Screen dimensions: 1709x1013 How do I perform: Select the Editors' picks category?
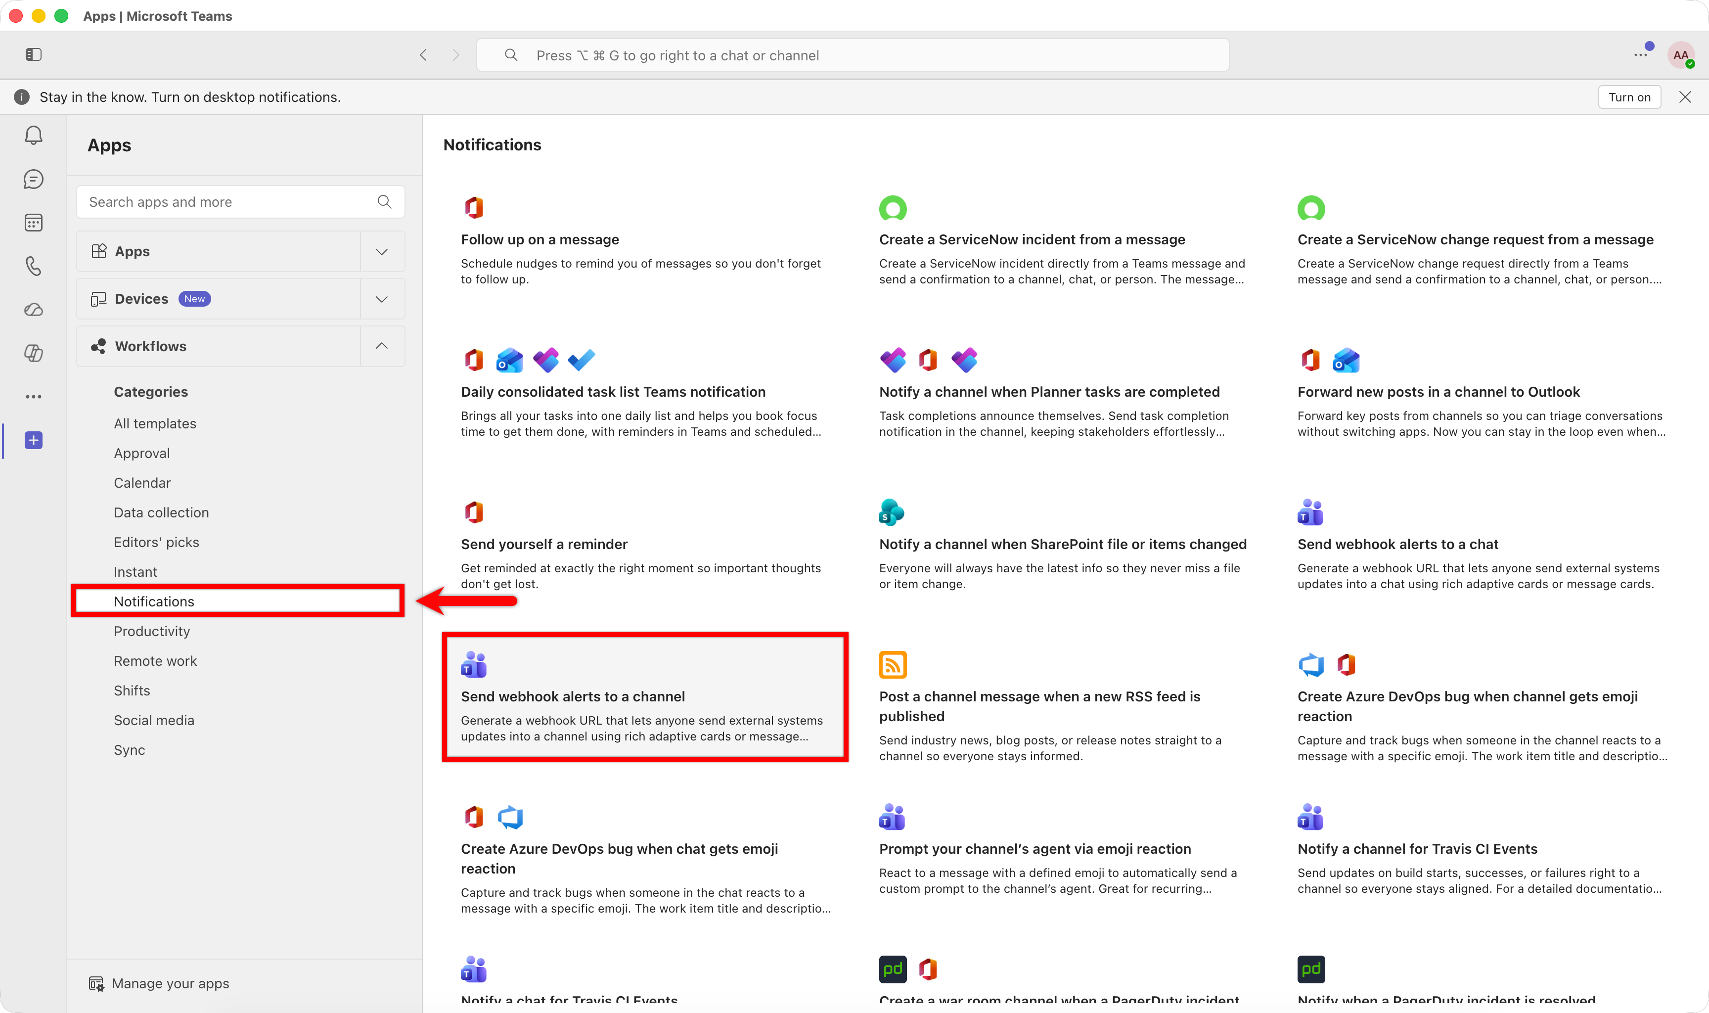pyautogui.click(x=156, y=542)
